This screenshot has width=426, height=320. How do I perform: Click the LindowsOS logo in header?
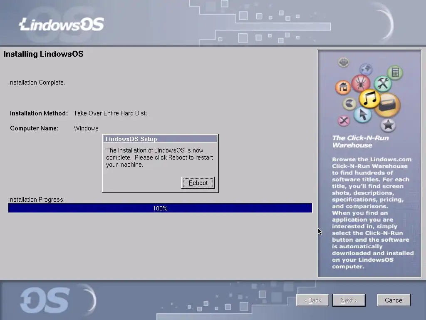(62, 25)
